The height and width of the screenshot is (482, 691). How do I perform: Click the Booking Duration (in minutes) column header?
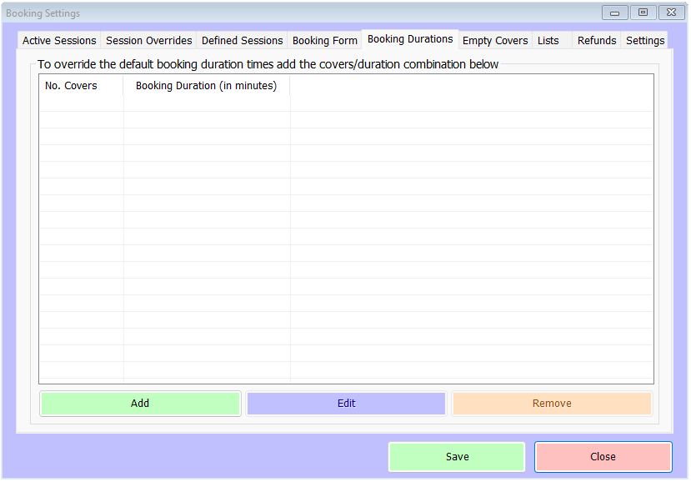[206, 85]
